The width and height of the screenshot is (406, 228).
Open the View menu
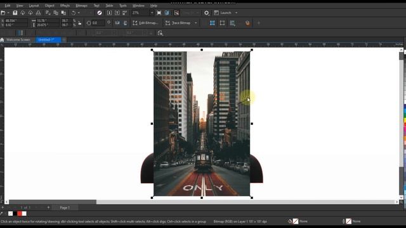click(20, 6)
